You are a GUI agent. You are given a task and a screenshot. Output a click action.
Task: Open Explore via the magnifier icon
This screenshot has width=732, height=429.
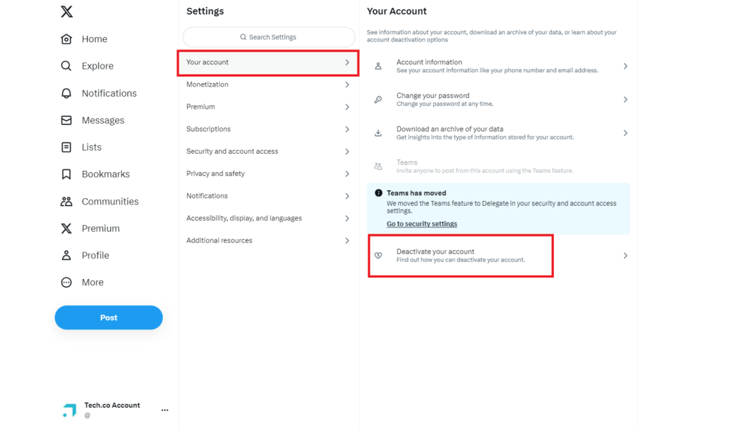point(66,66)
